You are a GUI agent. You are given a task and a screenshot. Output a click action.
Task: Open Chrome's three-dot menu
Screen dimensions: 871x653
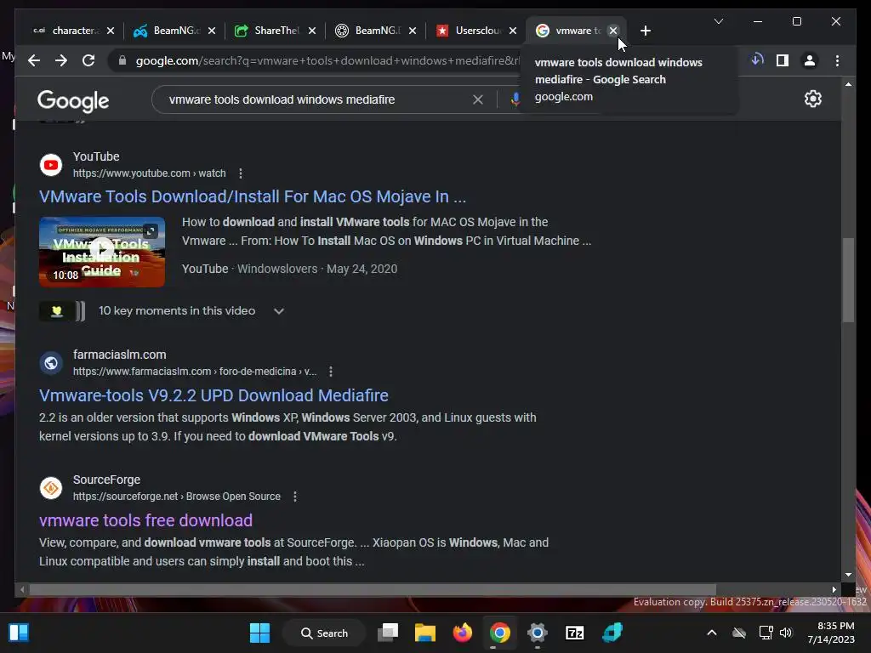coord(837,60)
